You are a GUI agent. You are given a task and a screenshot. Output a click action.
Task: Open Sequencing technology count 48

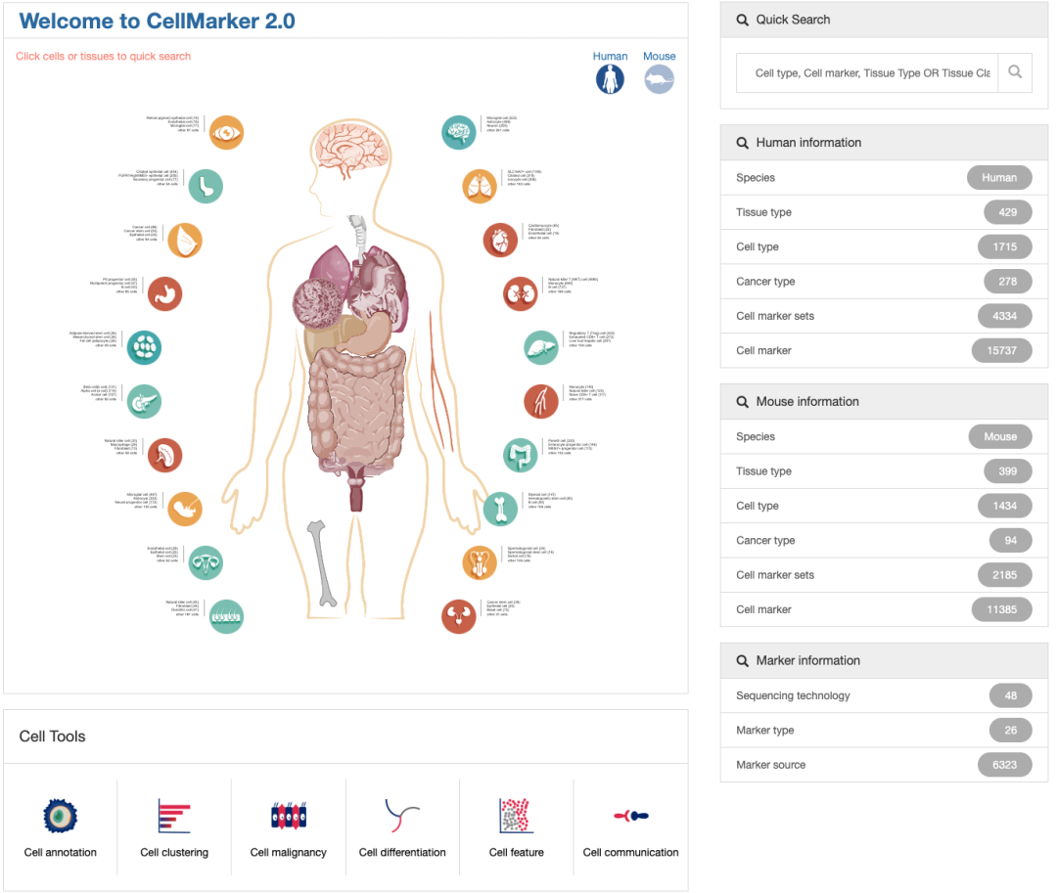(1010, 695)
